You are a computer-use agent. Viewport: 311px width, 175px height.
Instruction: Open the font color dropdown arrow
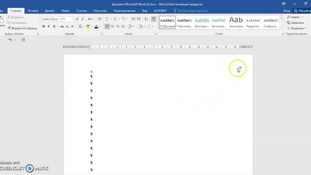100,26
